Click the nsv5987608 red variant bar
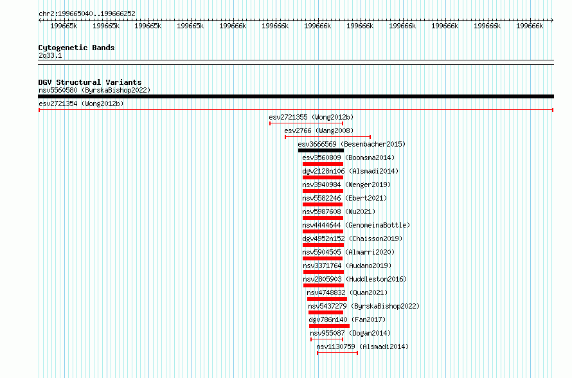Screen dimensions: 572x378 [323, 218]
